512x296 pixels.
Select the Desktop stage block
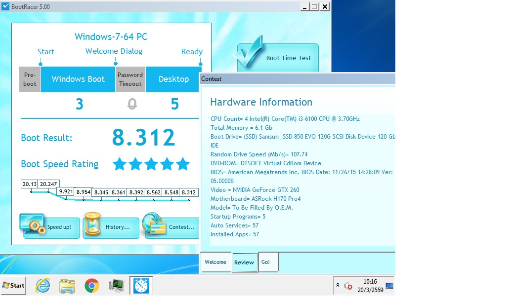(172, 79)
